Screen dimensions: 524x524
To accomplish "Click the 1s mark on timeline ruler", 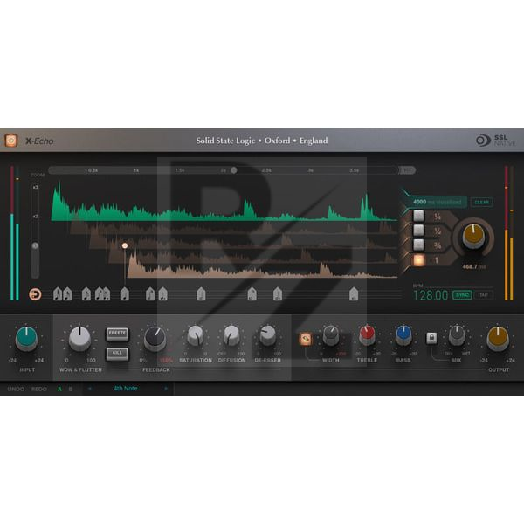I will click(x=136, y=170).
